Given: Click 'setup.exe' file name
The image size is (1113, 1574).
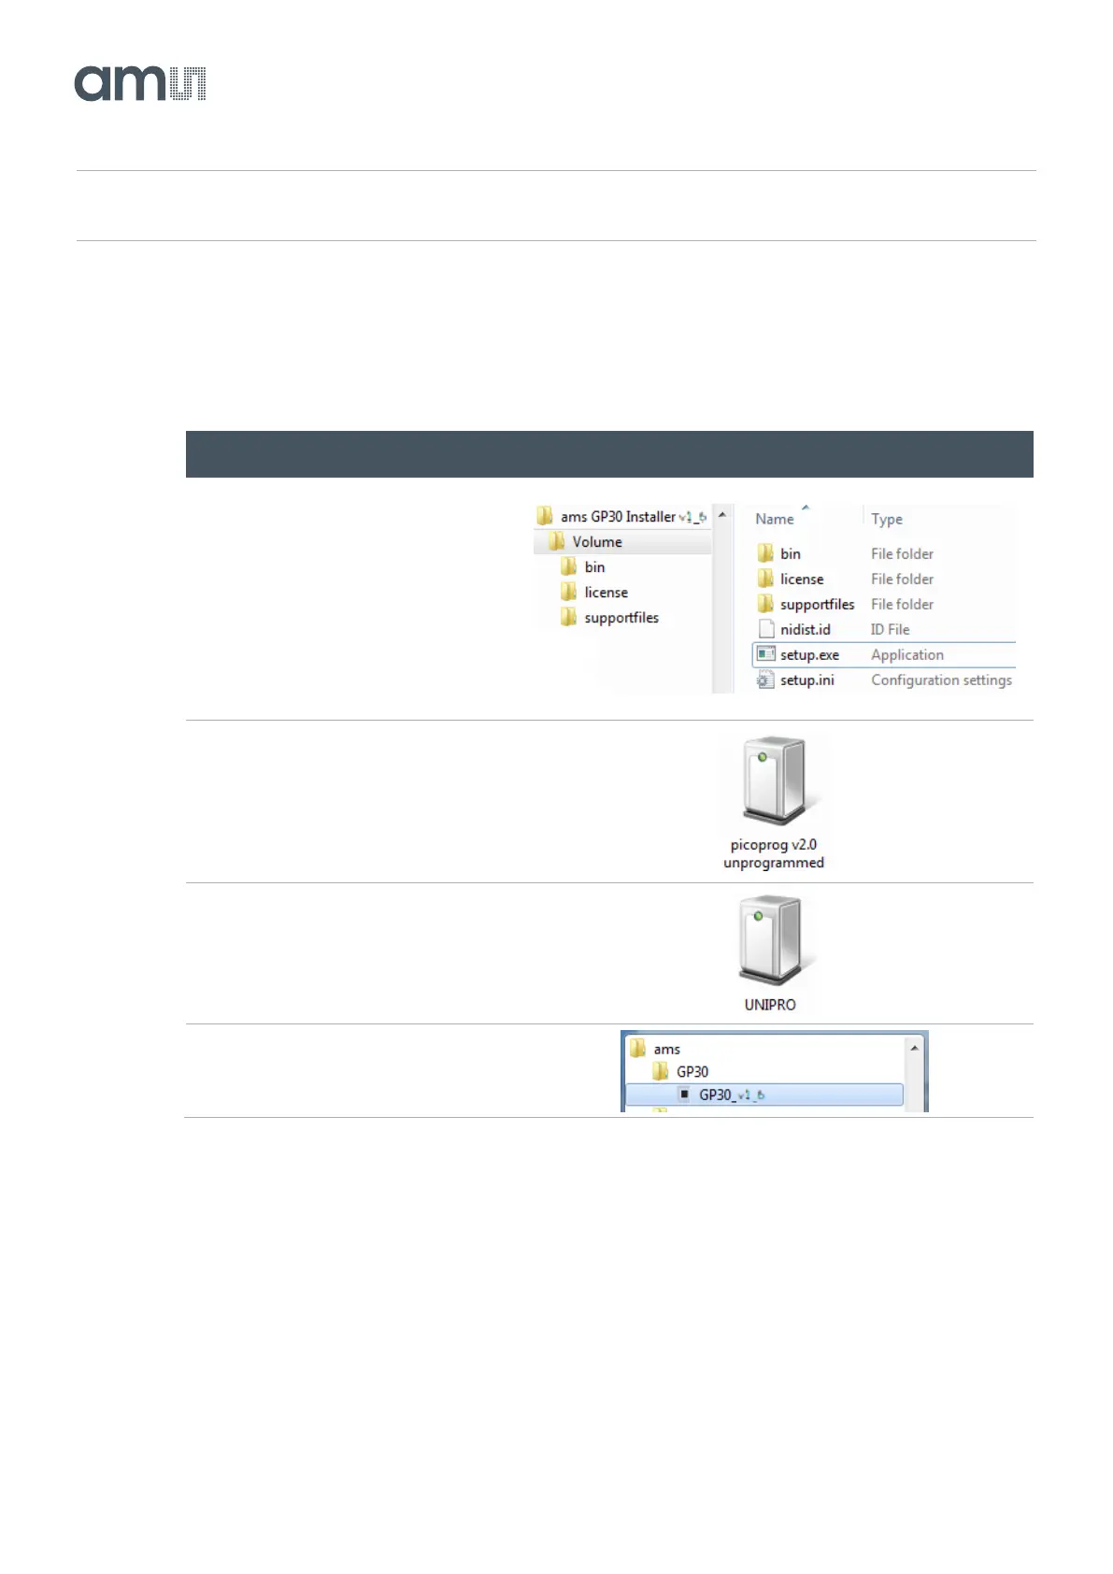Looking at the screenshot, I should [x=809, y=655].
